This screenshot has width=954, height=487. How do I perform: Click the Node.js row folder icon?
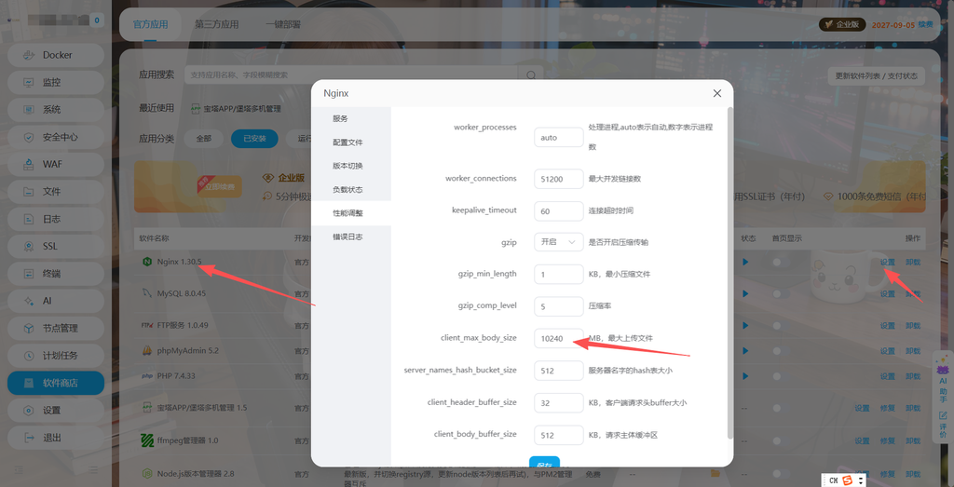click(x=715, y=473)
